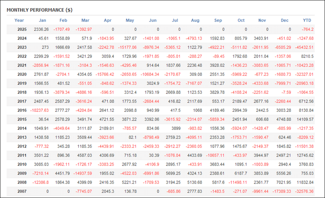Click 2017 February value 2587.29
The height and width of the screenshot is (198, 325).
(x=62, y=101)
